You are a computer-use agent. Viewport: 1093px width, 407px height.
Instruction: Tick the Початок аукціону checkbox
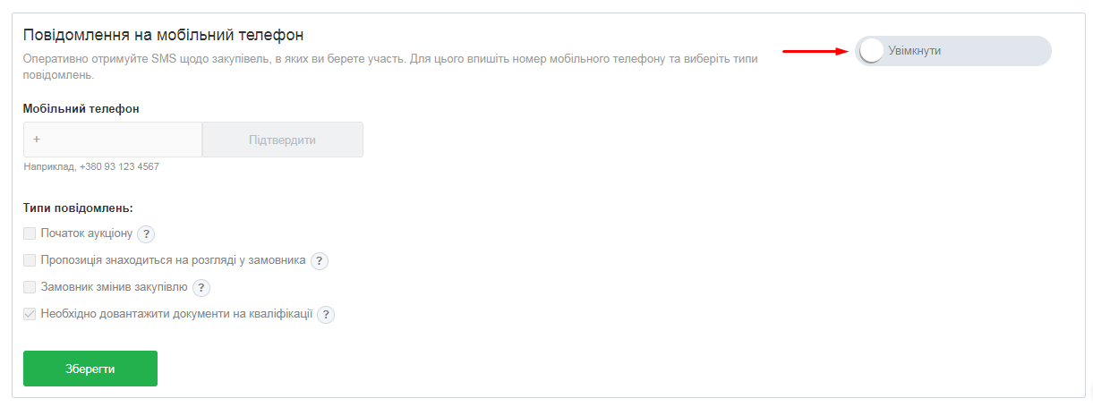[30, 233]
